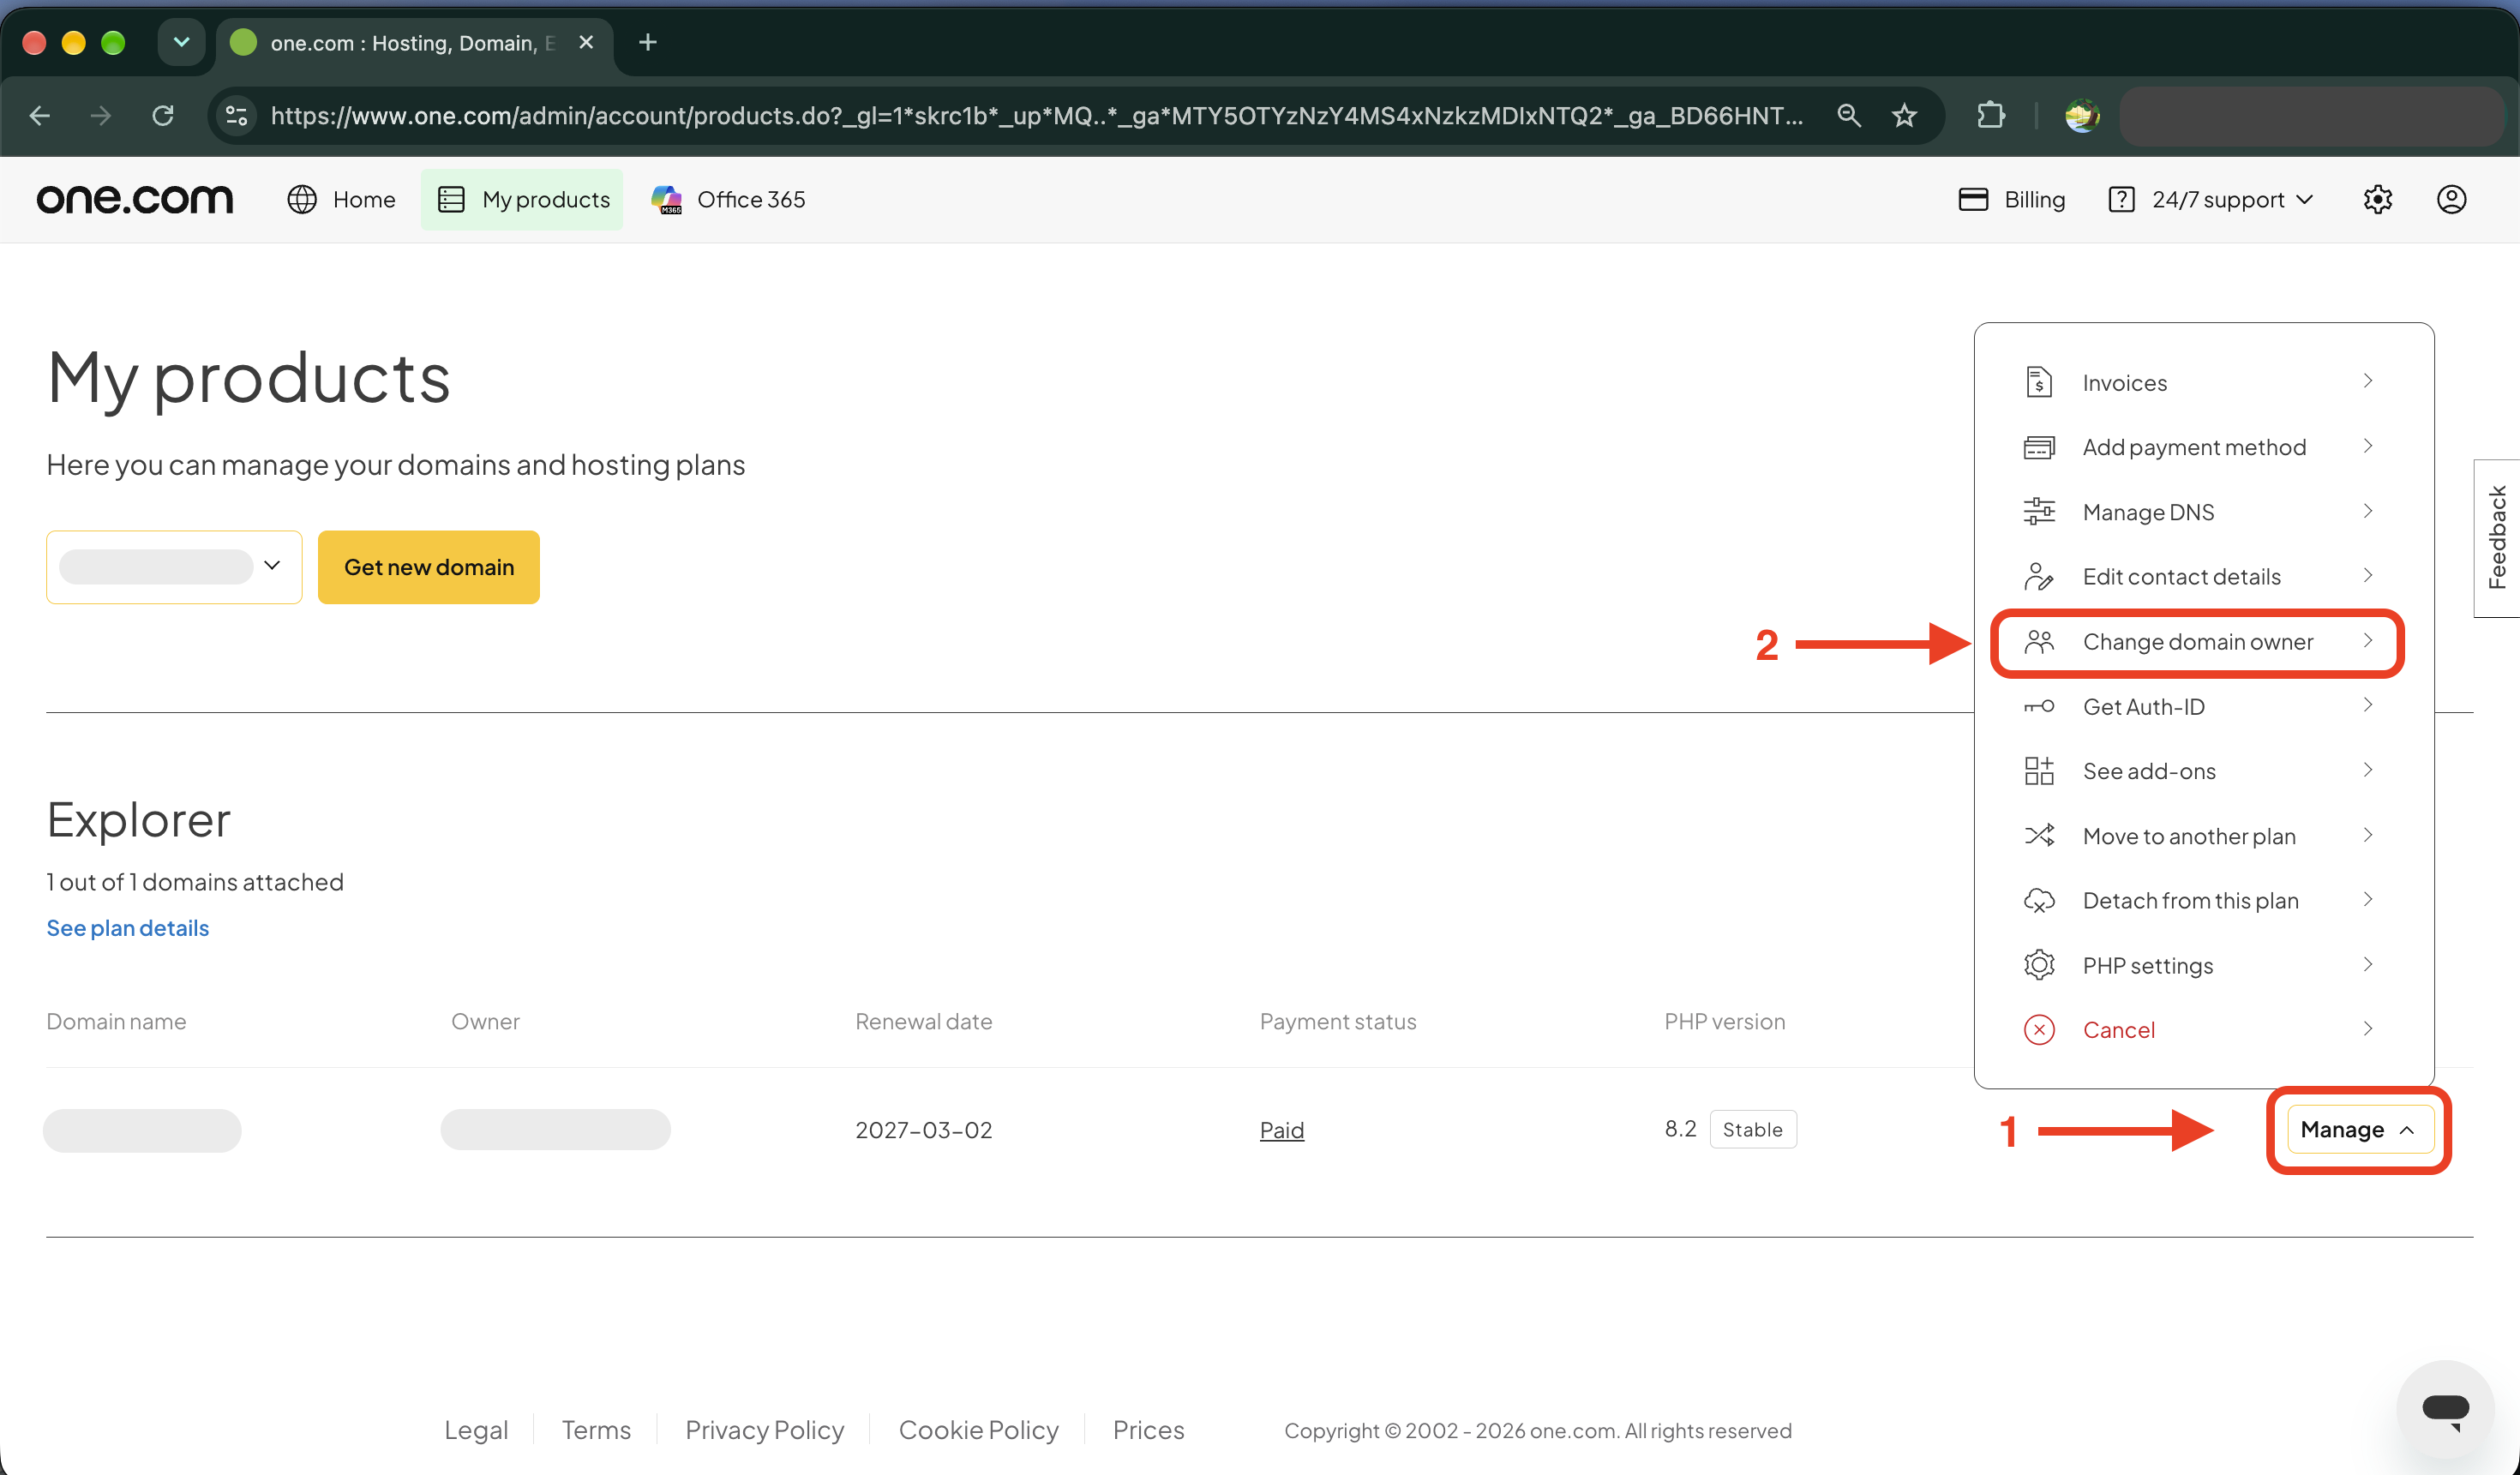
Task: Click the user profile icon
Action: tap(2451, 199)
